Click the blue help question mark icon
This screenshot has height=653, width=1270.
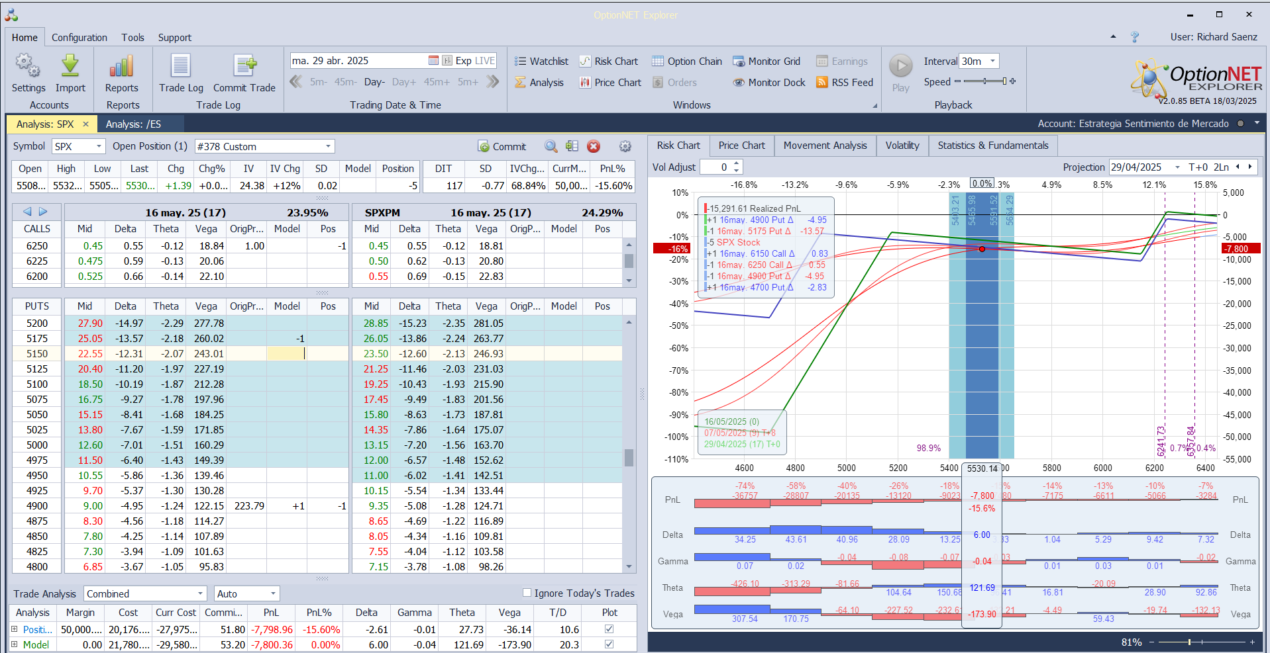(x=1135, y=37)
